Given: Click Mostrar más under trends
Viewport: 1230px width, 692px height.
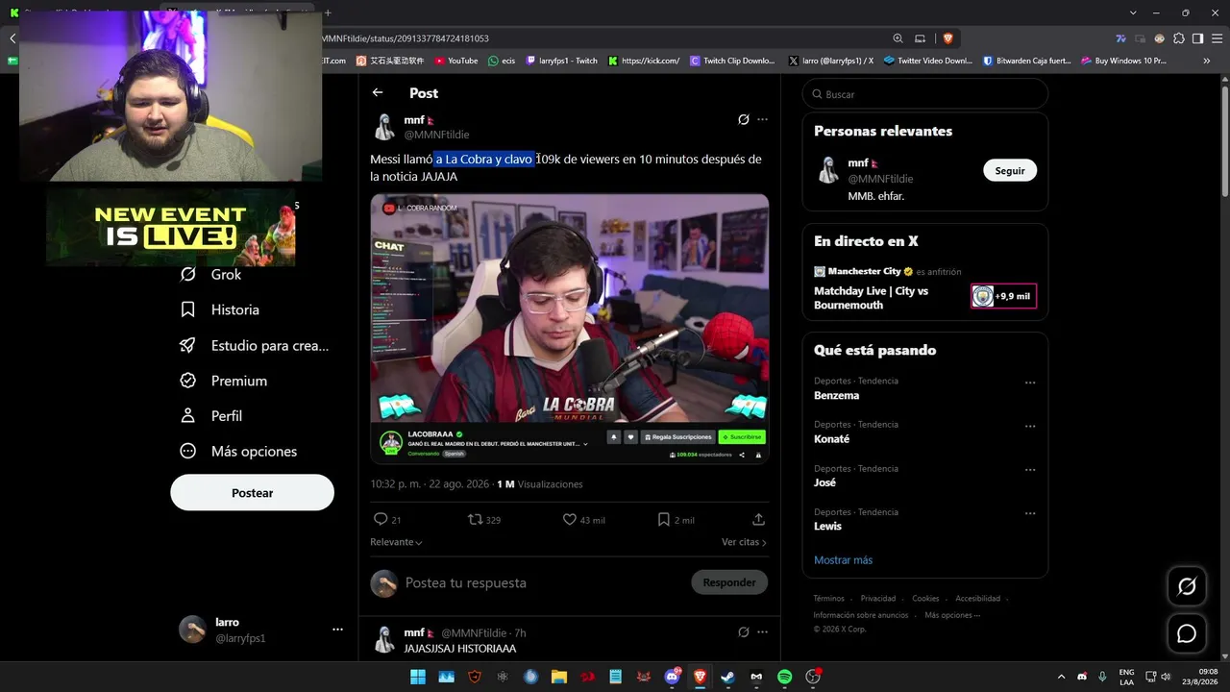Looking at the screenshot, I should (844, 559).
